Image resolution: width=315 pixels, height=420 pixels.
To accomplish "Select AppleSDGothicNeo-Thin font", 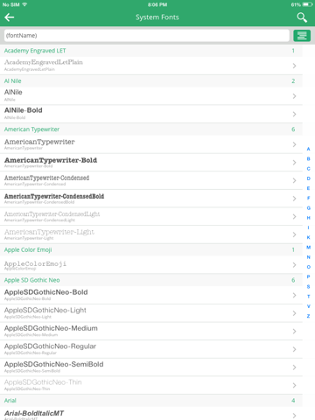I will (x=151, y=386).
